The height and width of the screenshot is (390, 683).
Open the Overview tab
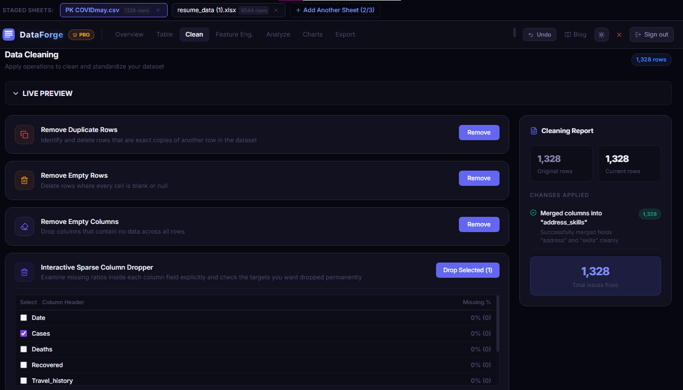pos(130,35)
